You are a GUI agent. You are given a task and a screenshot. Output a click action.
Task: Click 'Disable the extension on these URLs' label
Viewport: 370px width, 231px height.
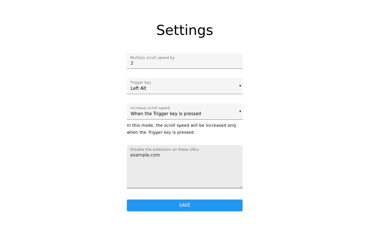point(164,150)
